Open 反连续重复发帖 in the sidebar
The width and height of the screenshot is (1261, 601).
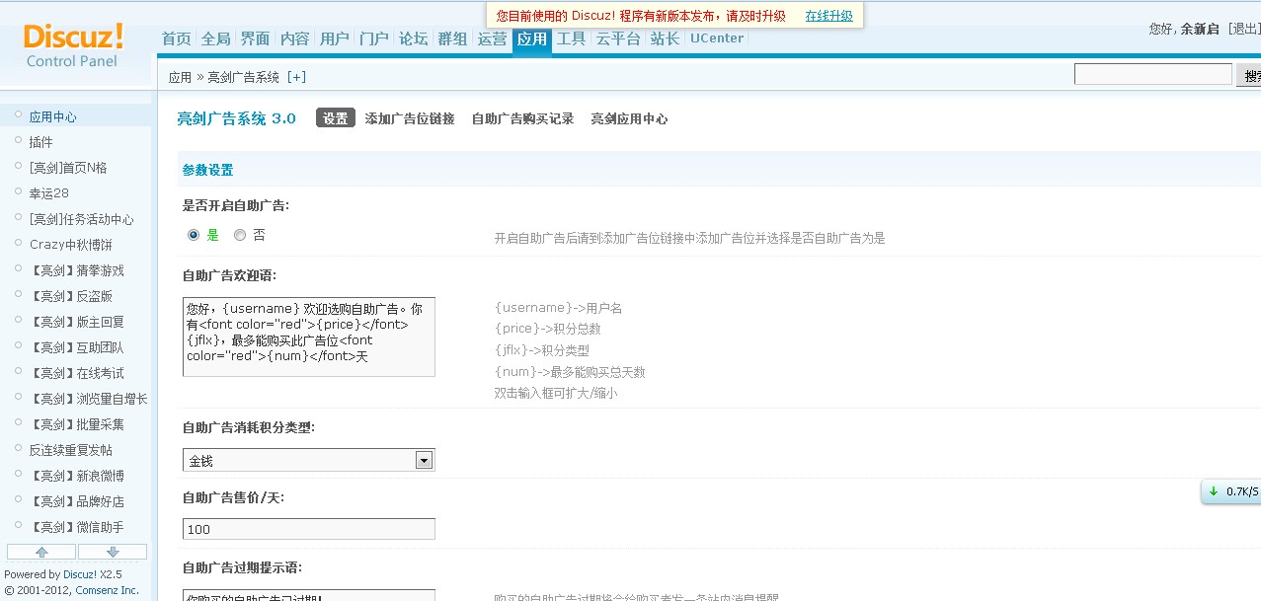click(71, 450)
